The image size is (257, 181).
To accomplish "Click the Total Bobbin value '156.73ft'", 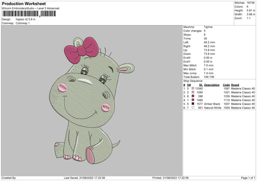I will tap(209, 77).
